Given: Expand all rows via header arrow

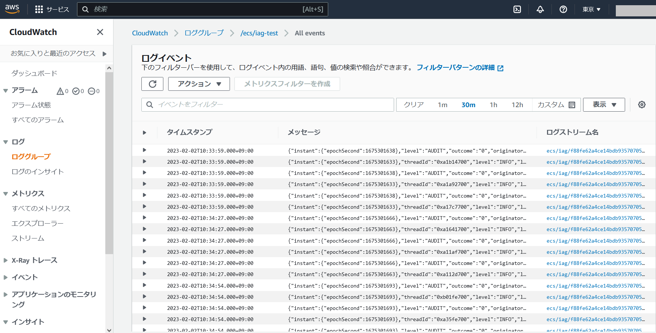Looking at the screenshot, I should click(x=144, y=132).
